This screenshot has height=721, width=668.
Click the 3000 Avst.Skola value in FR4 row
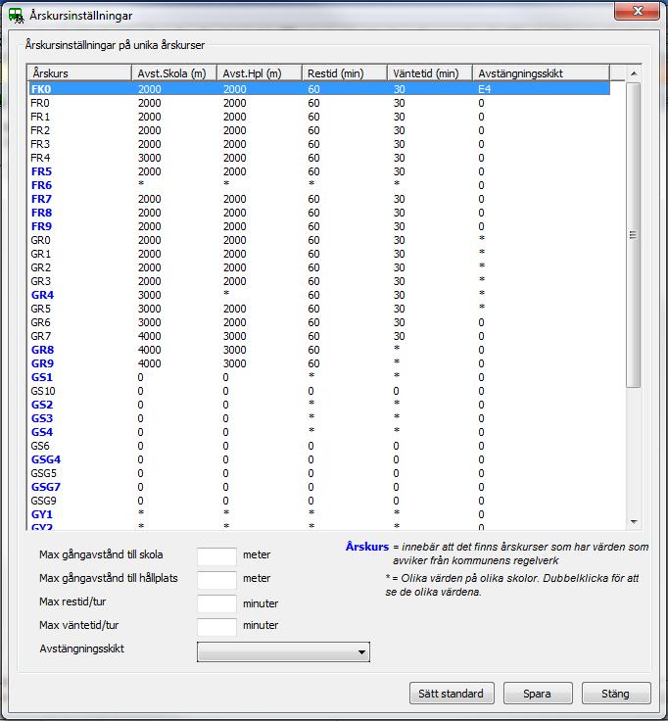(x=150, y=158)
